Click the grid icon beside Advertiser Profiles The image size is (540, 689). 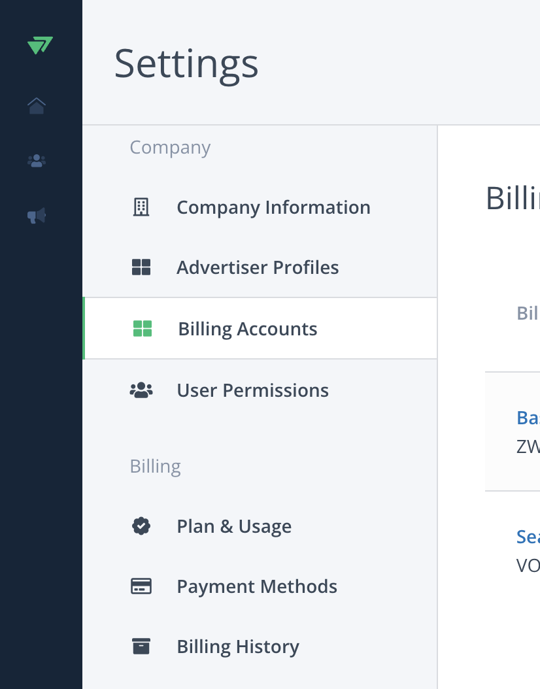[x=141, y=267]
